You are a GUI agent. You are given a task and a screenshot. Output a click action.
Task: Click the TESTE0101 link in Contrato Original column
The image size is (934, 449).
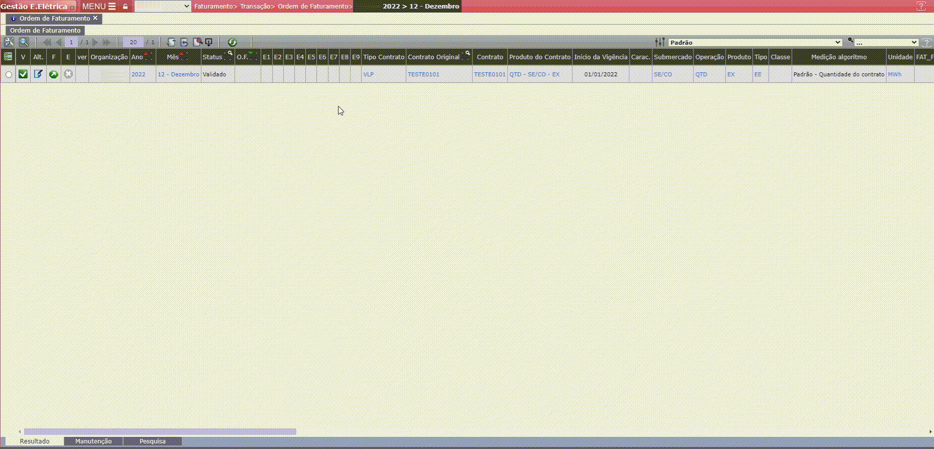coord(423,74)
